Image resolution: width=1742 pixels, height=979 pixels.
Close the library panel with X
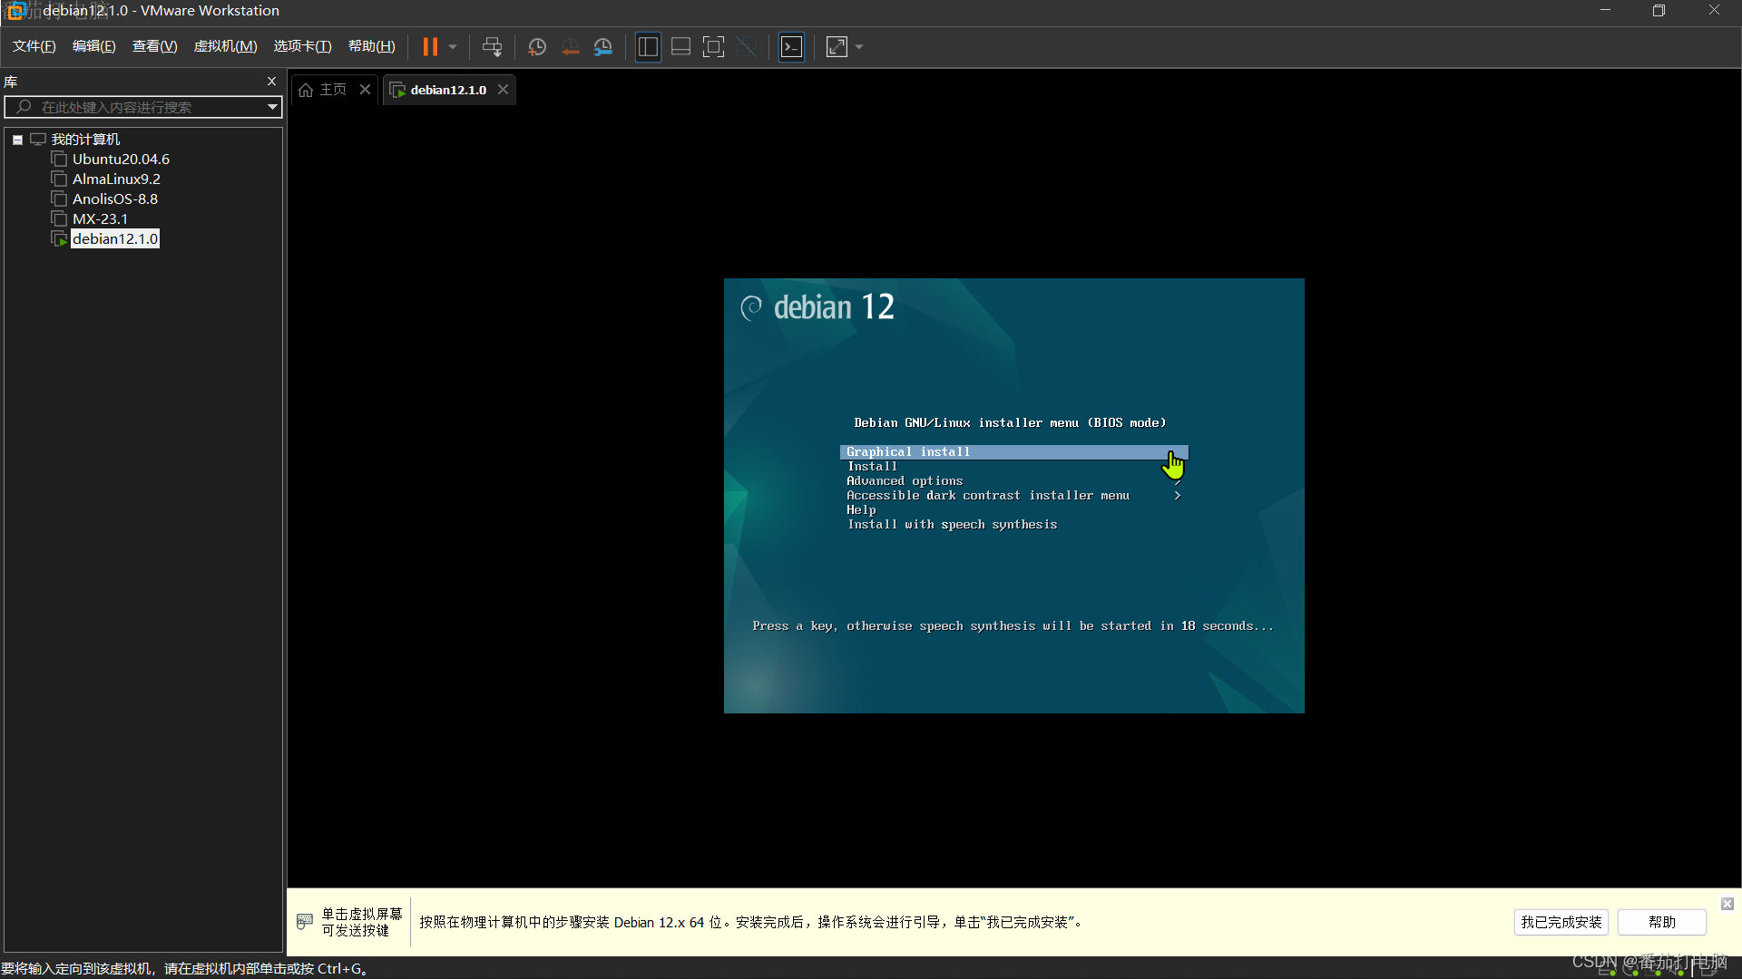coord(271,82)
